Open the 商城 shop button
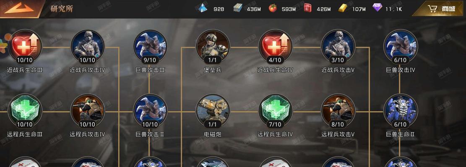The image size is (466, 167). click(441, 9)
